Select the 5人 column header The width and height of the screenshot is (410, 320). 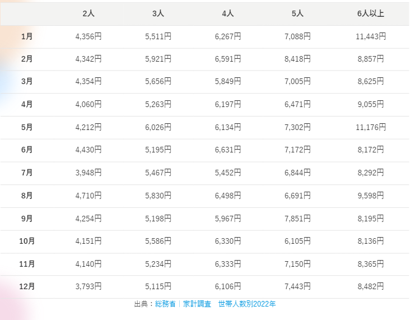(297, 13)
